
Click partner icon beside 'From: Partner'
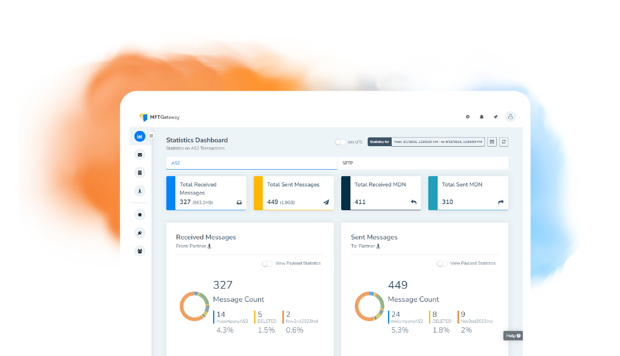coord(209,246)
